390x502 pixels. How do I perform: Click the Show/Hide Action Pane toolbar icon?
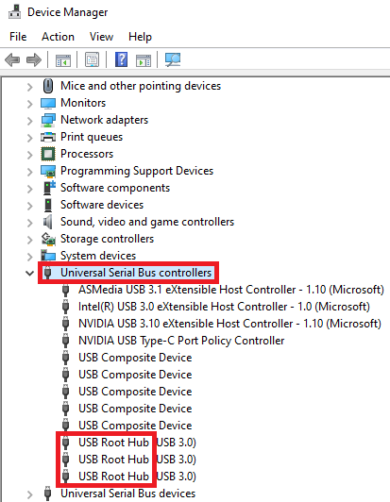coord(144,59)
